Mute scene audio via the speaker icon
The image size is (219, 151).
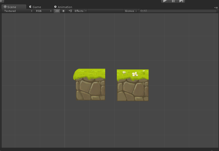pos(70,11)
